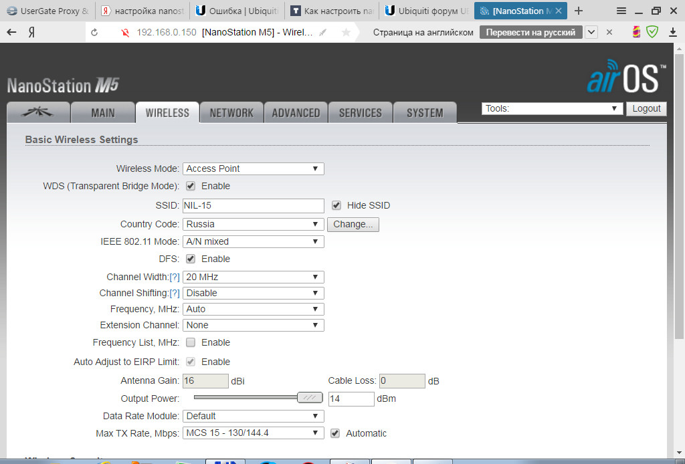Toggle the DFS Enable checkbox
Image resolution: width=685 pixels, height=464 pixels.
coord(191,259)
